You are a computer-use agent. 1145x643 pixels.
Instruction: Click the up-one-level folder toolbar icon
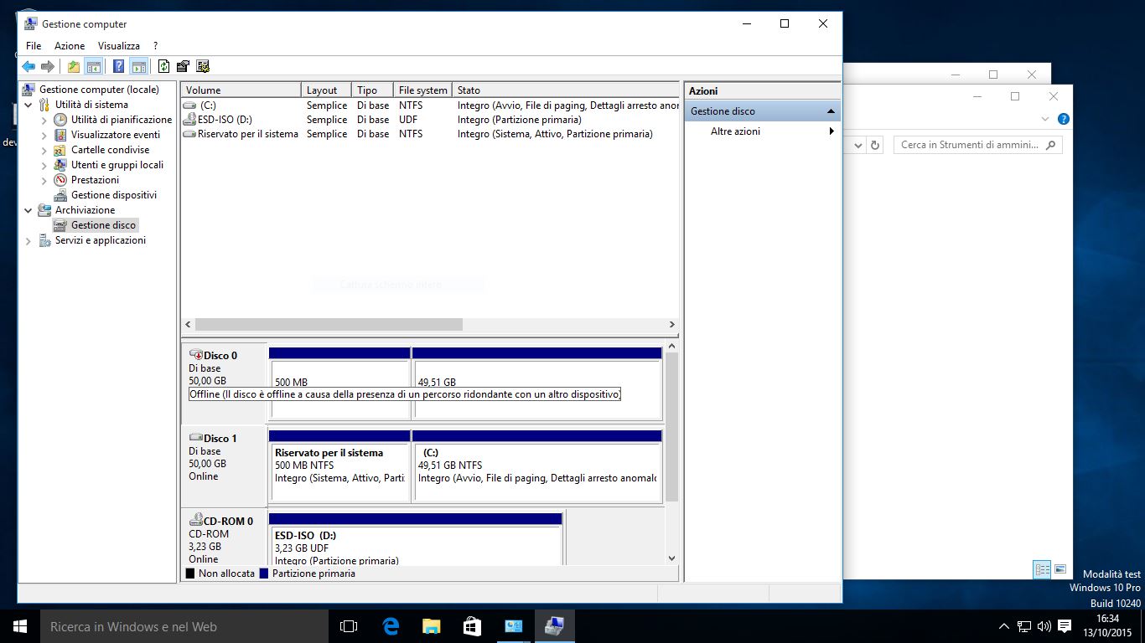74,67
